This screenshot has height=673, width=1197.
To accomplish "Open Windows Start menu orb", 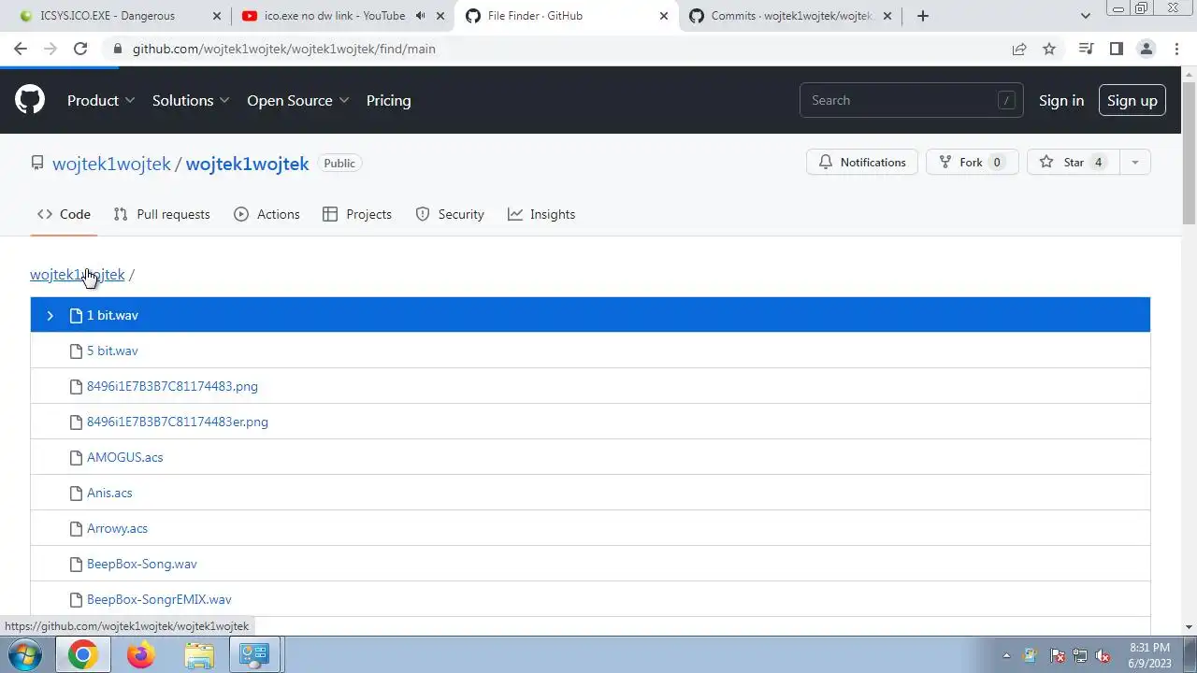I will (25, 654).
